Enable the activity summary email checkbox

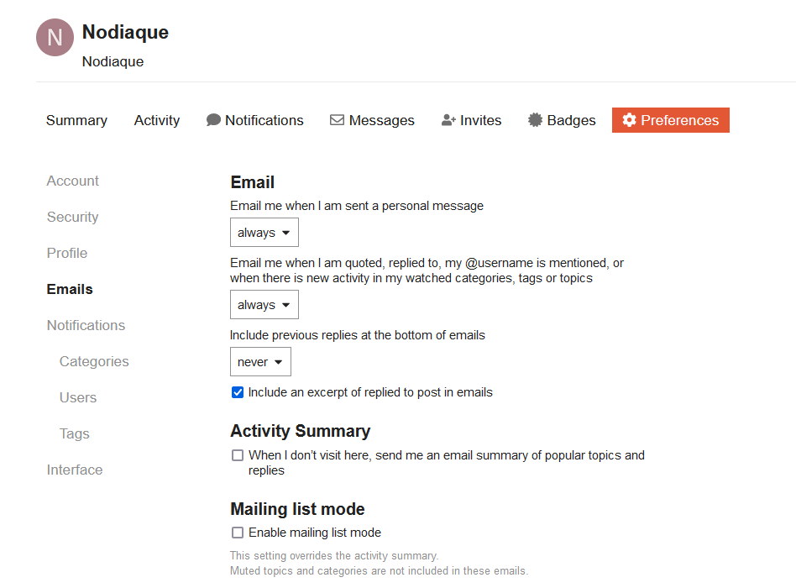click(238, 455)
